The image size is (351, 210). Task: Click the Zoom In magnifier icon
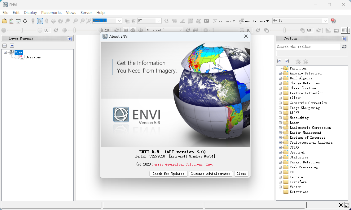pyautogui.click(x=76, y=21)
